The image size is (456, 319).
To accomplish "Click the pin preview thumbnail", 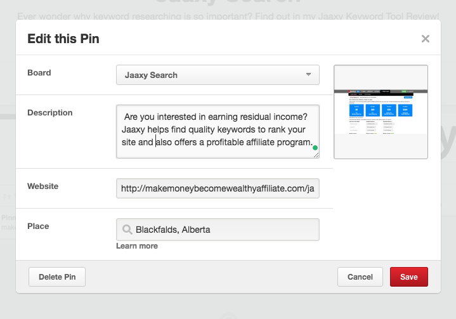I will coord(381,112).
